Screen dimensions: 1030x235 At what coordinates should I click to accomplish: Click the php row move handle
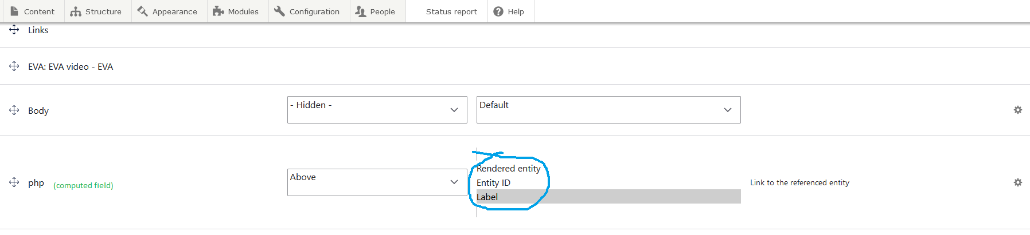(x=14, y=182)
